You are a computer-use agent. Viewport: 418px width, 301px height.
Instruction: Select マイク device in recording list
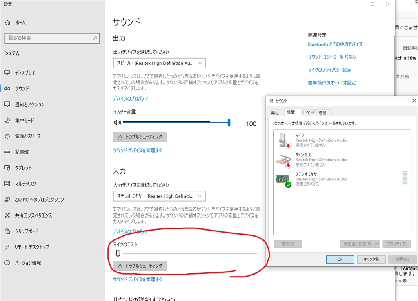click(x=342, y=140)
